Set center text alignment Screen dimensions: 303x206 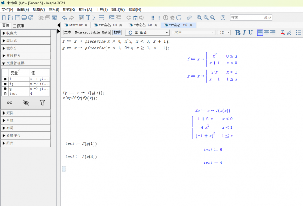pyautogui.click(x=266, y=32)
